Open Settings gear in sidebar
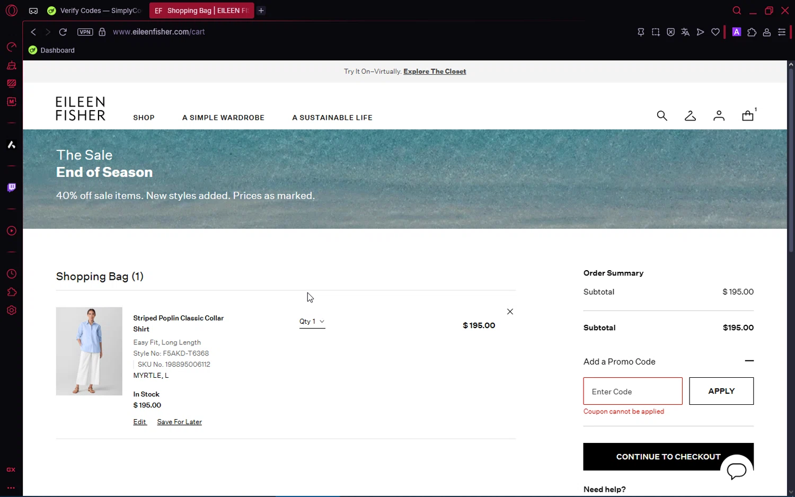This screenshot has height=497, width=795. 11,310
